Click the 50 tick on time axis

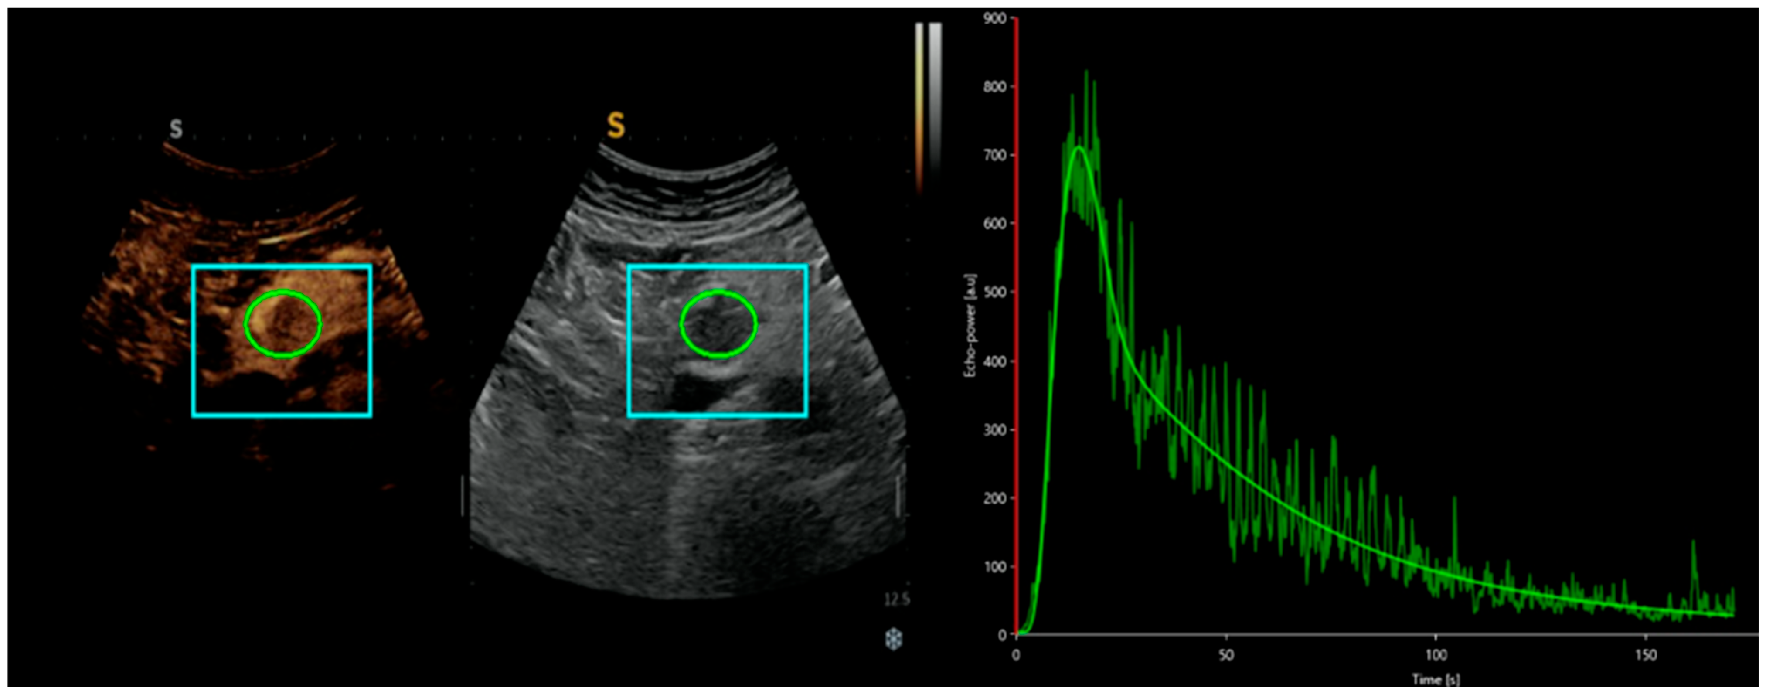tap(1226, 655)
